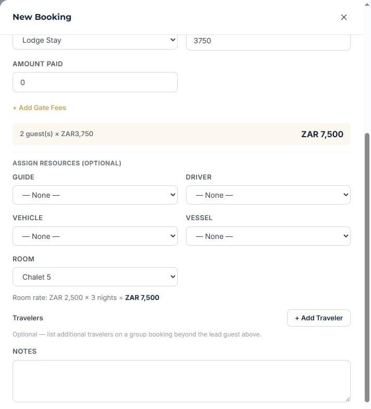Open the Guide dropdown
The width and height of the screenshot is (371, 409).
95,195
